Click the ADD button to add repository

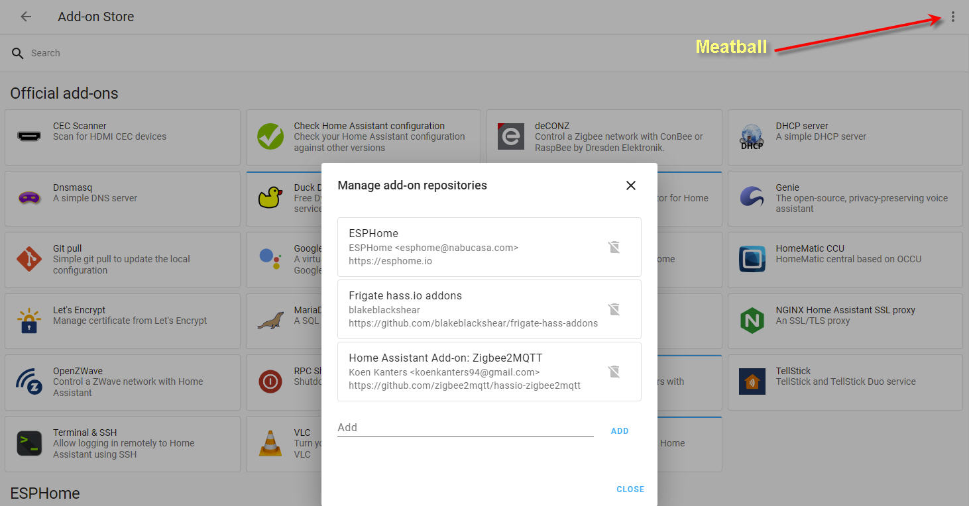click(x=620, y=430)
